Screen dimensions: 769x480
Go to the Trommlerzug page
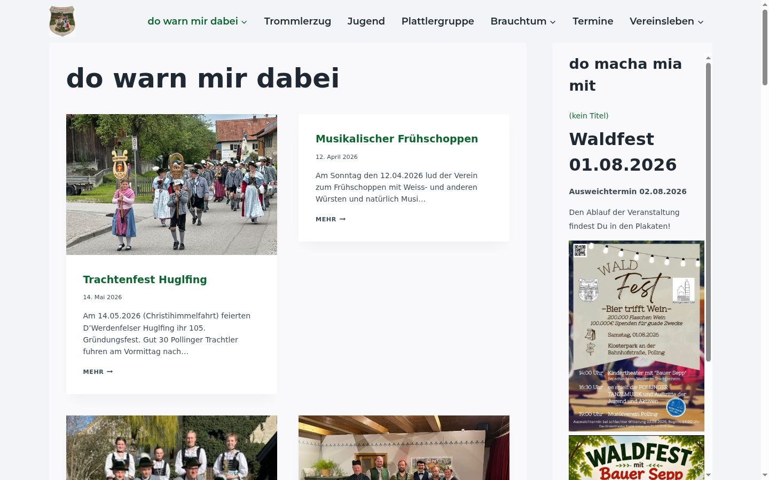[297, 21]
